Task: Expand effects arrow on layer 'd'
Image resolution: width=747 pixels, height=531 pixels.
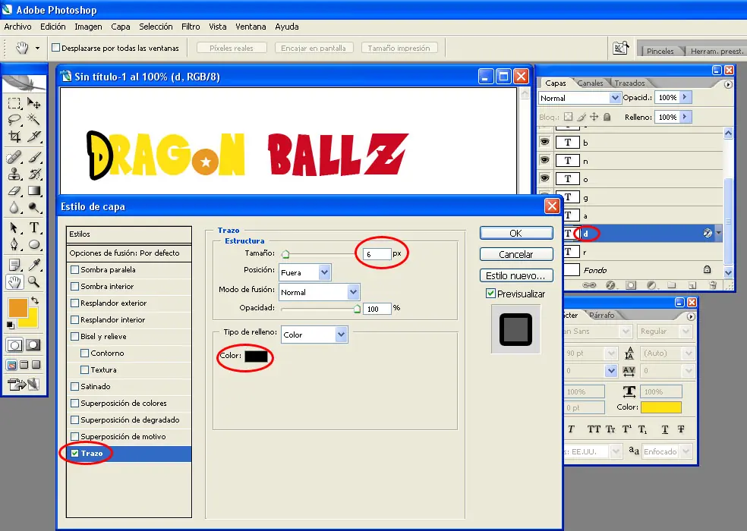Action: click(718, 233)
